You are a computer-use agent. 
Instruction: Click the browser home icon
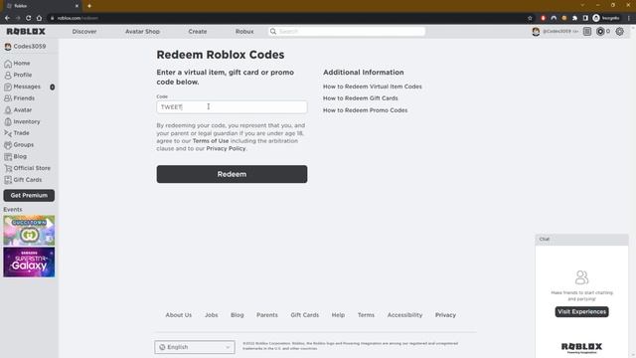click(x=39, y=18)
